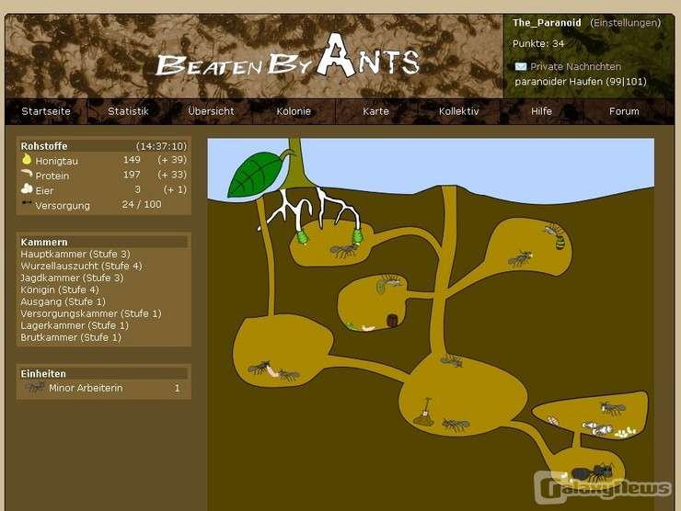Click the Minor Arbeiterin ant icon

point(35,386)
